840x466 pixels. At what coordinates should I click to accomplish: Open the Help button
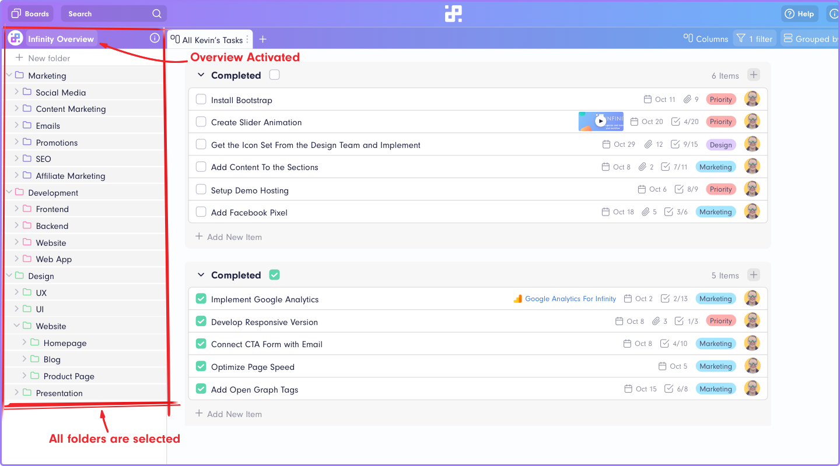coord(799,14)
